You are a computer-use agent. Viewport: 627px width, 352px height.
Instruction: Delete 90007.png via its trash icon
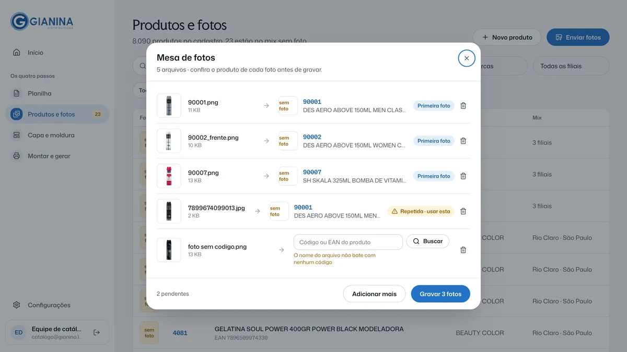tap(463, 176)
